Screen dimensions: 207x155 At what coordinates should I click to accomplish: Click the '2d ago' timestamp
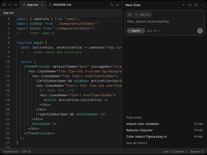pyautogui.click(x=198, y=124)
